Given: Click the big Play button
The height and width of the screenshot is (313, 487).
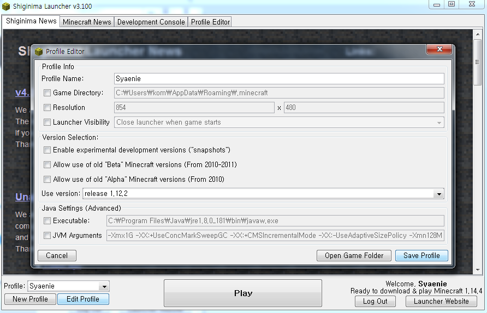Looking at the screenshot, I should pos(243,293).
